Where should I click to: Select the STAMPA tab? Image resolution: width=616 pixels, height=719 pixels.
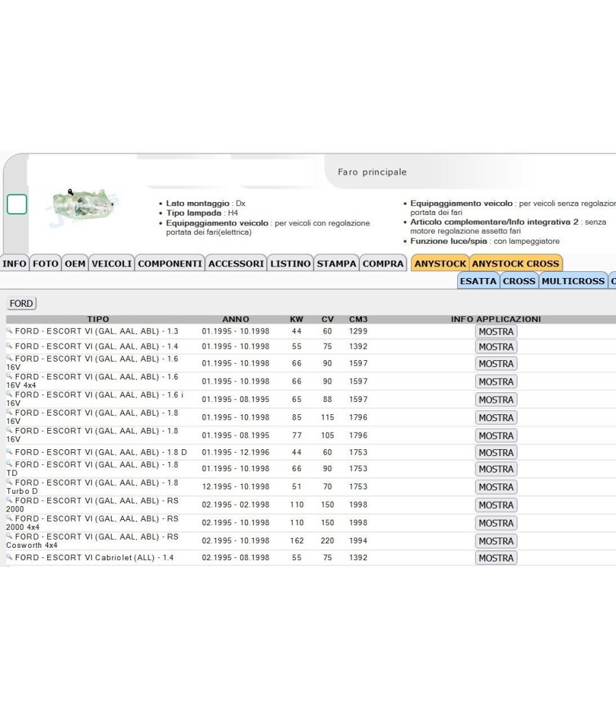tap(337, 264)
